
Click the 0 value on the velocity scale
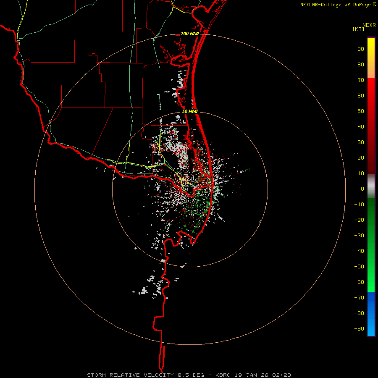pos(362,189)
